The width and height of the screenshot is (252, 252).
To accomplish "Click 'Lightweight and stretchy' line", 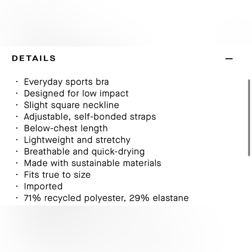I will 77,140.
